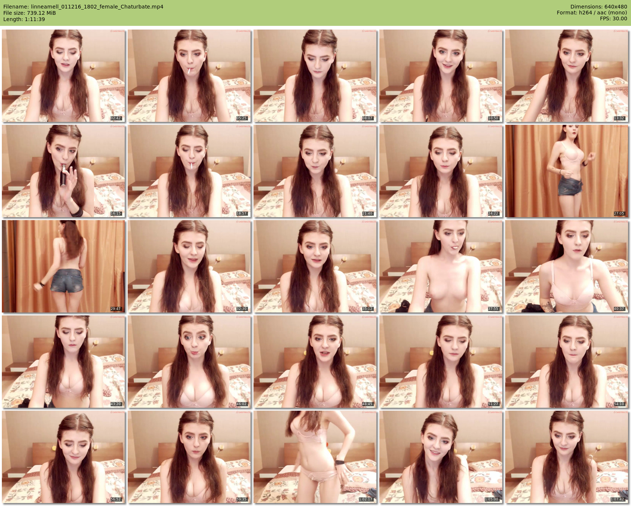Open the frame timestamped 43:20
631x506 pixels.
[63, 362]
